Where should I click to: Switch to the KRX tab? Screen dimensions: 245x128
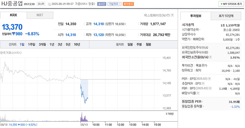coord(13,15)
